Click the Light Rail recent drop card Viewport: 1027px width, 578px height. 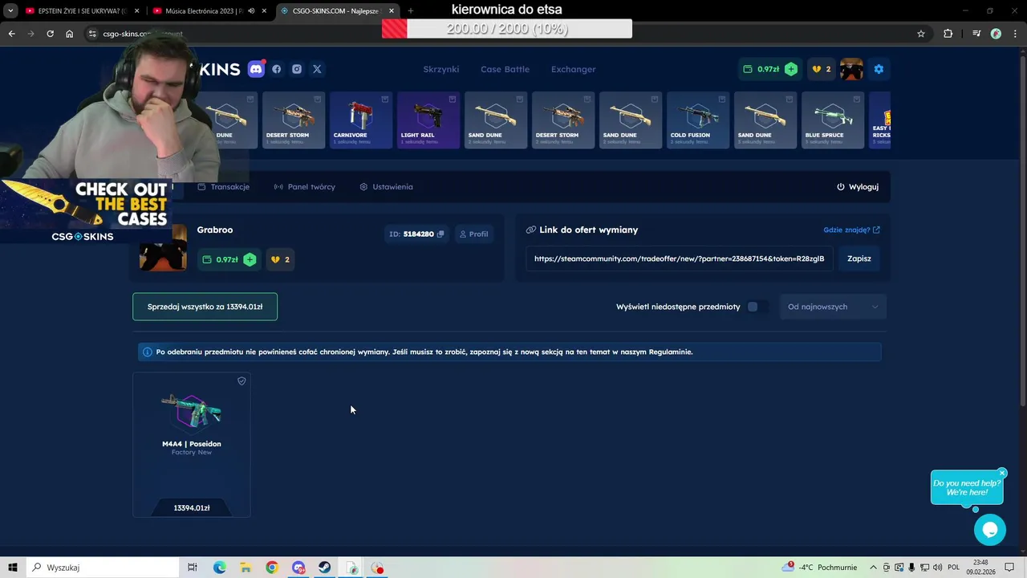tap(428, 120)
